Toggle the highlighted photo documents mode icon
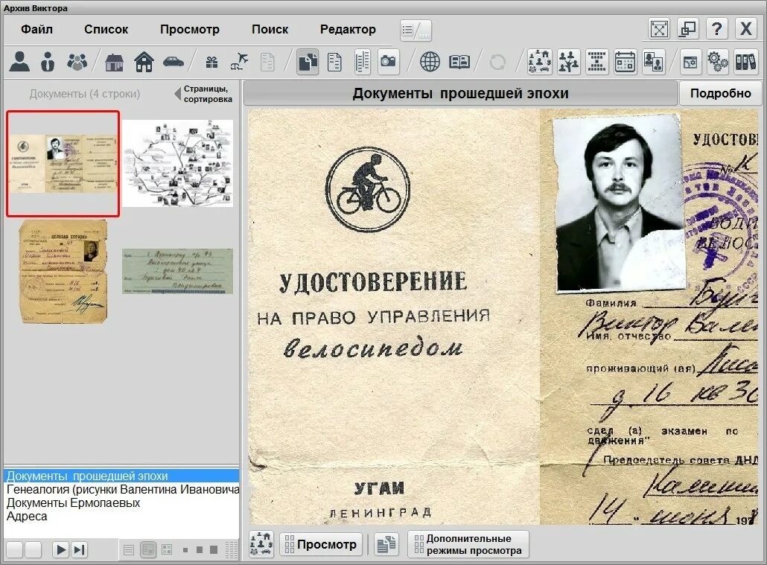 point(307,62)
